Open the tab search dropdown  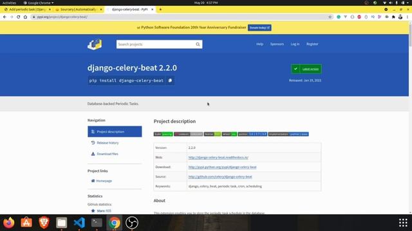coord(386,10)
